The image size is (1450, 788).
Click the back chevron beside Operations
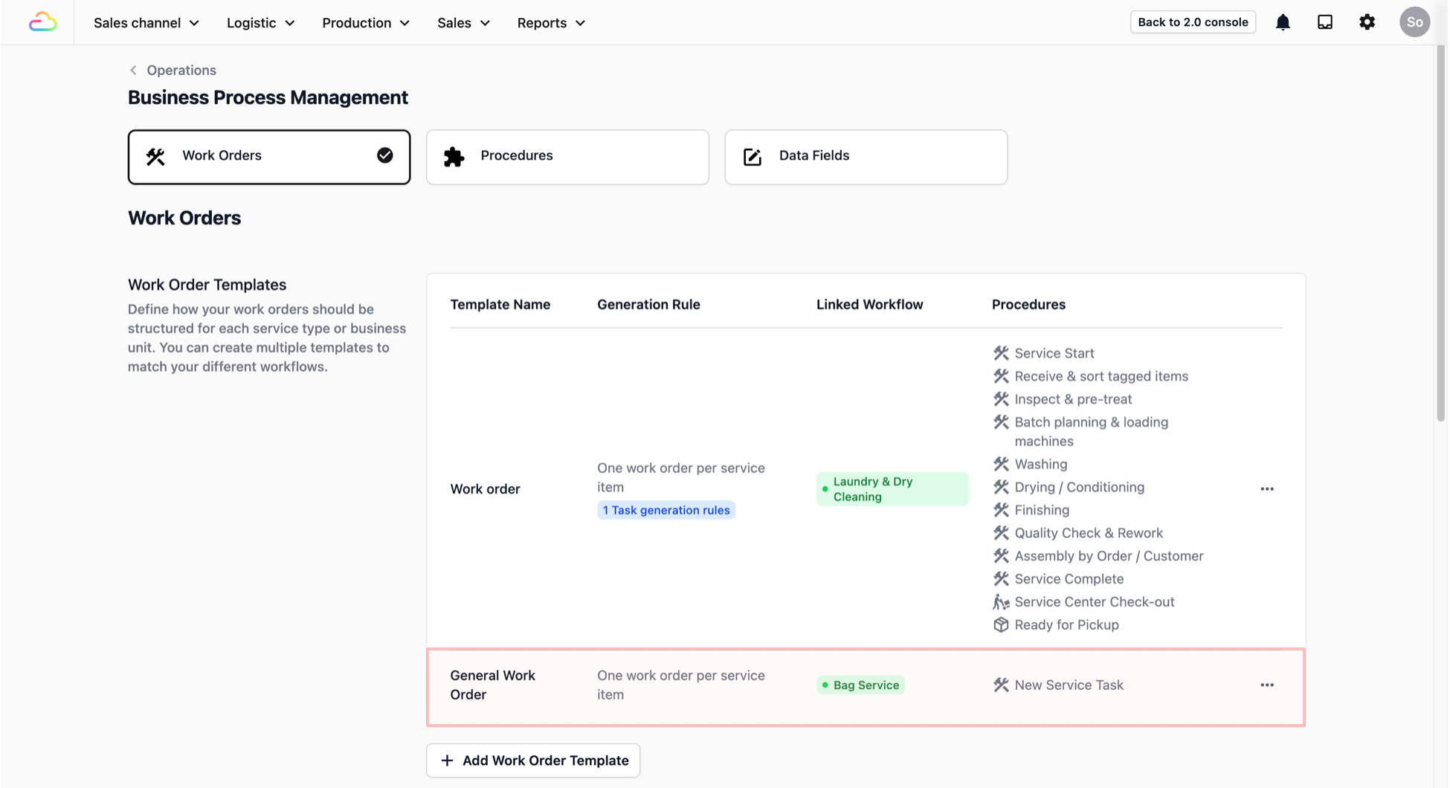[x=133, y=71]
